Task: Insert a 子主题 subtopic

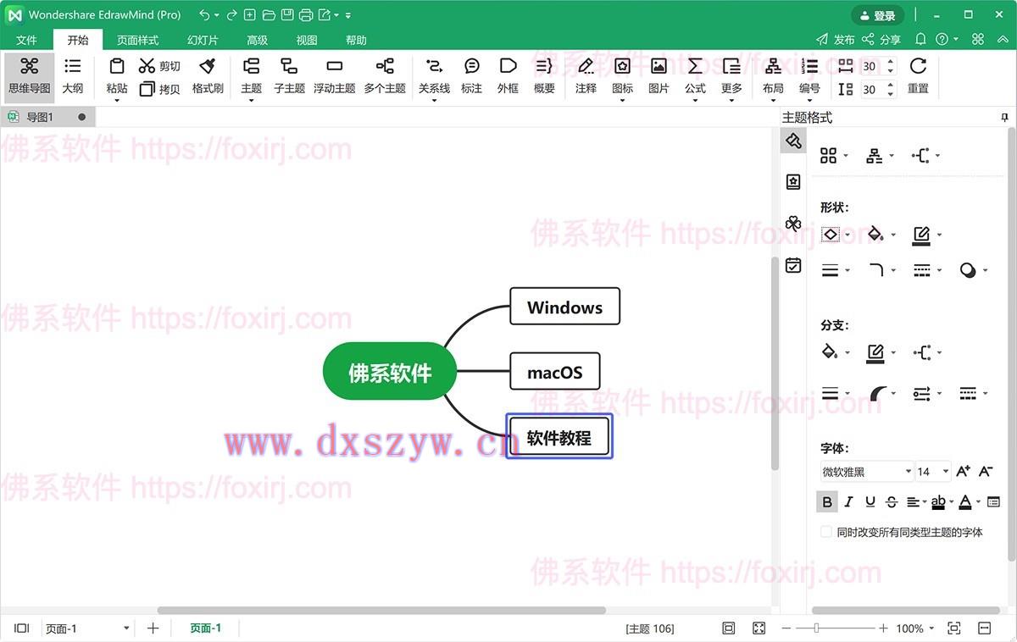Action: [x=289, y=76]
